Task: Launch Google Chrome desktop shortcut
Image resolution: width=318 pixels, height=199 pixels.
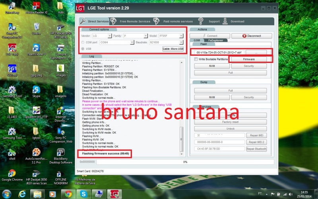Action: click(12, 175)
